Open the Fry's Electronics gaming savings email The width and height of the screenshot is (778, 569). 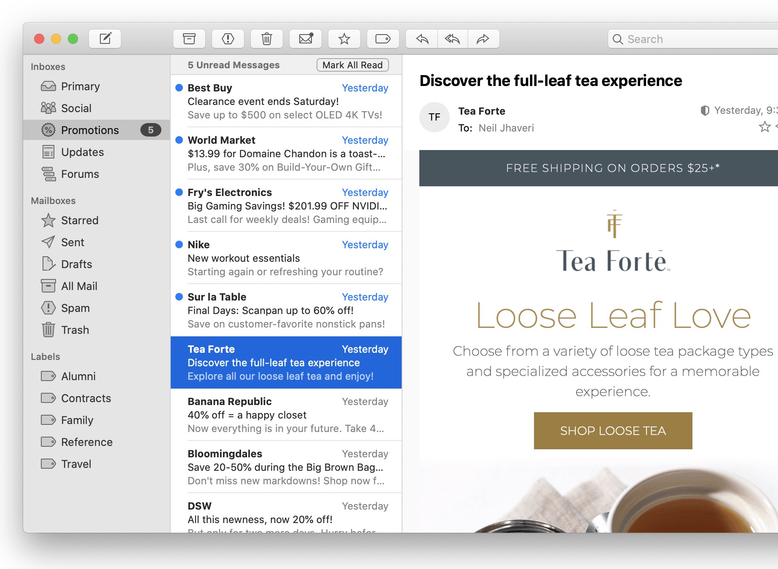pos(286,206)
